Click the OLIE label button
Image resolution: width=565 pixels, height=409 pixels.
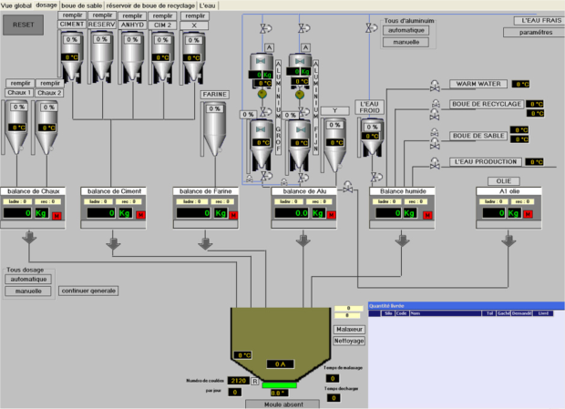click(x=503, y=181)
